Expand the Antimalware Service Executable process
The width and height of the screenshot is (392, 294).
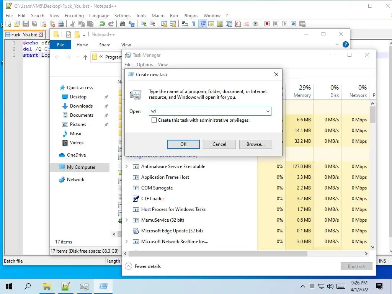coord(127,167)
